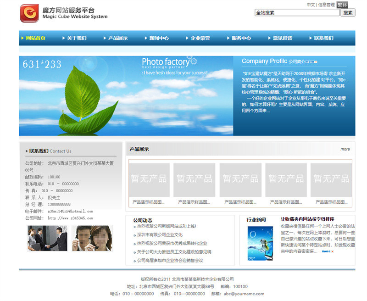
Task: Click the 版权所有 copyright line in footer
Action: [187, 279]
